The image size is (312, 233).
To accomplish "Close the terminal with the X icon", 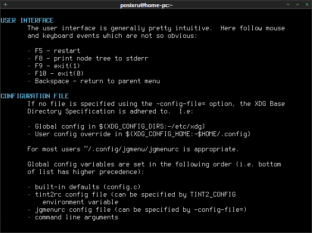I will pos(307,5).
